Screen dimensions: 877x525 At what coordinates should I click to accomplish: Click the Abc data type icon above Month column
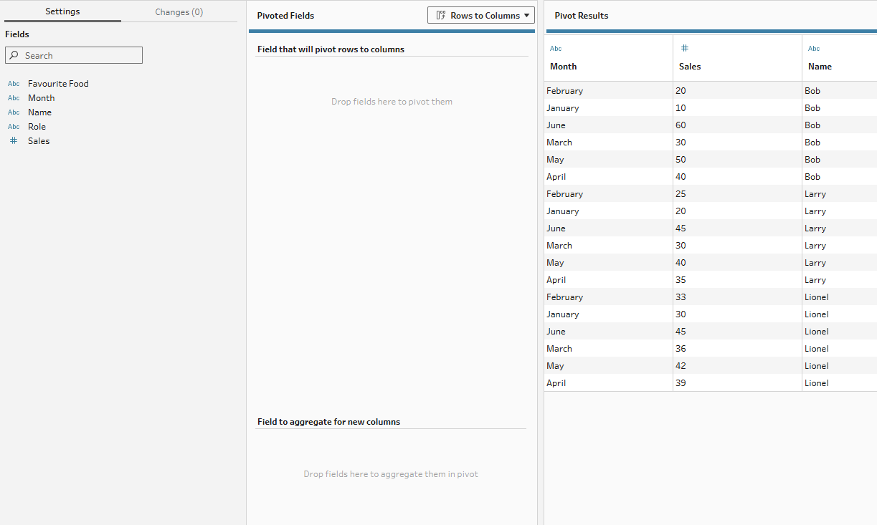click(556, 49)
